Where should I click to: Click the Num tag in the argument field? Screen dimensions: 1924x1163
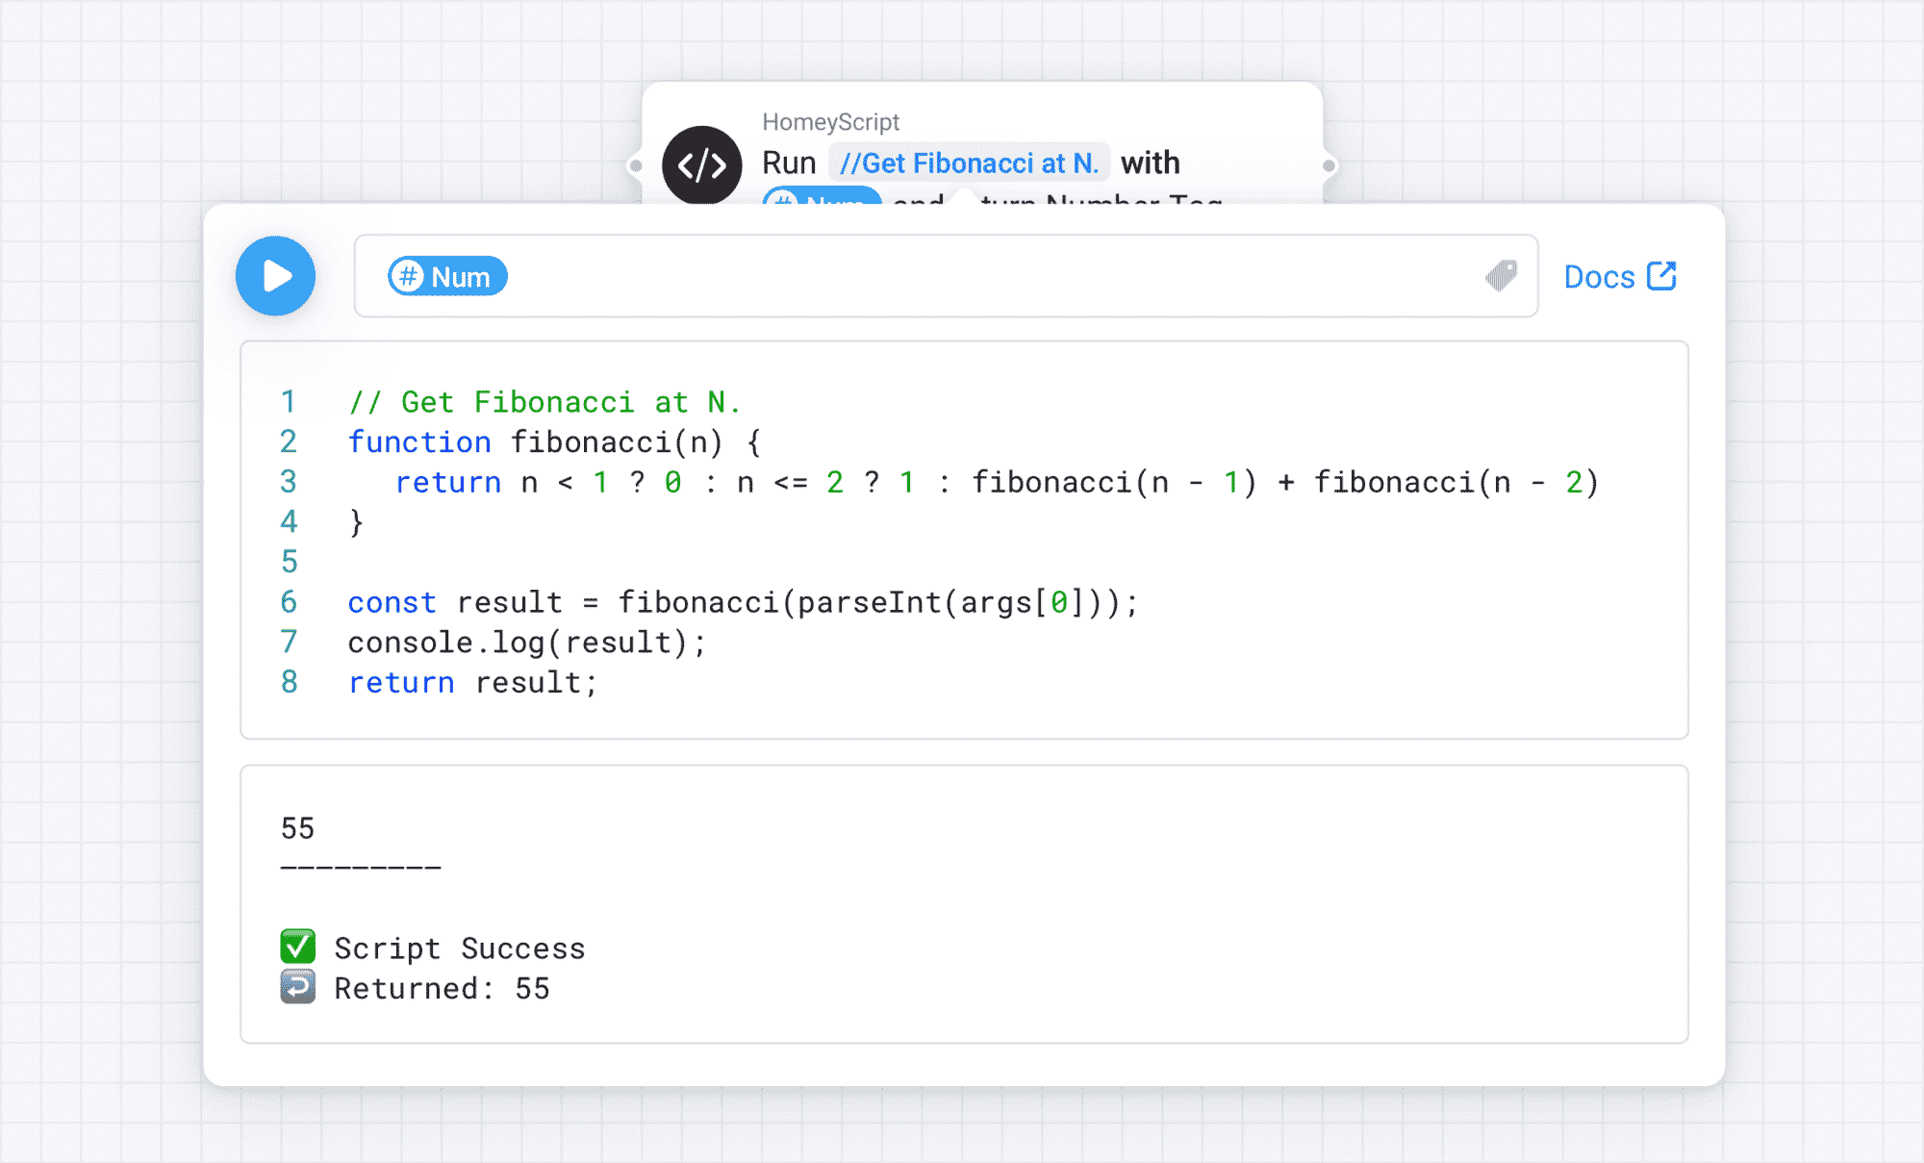[x=447, y=277]
